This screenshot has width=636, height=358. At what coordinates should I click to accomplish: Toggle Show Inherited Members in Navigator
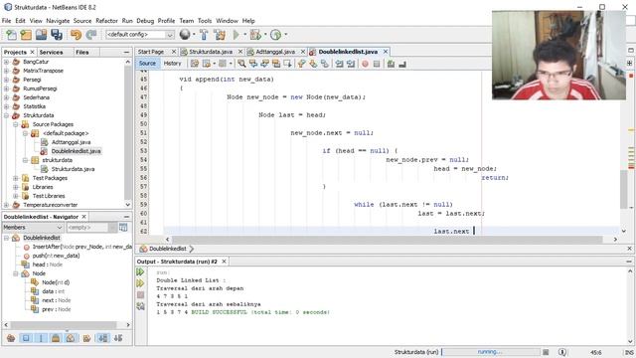click(x=11, y=338)
